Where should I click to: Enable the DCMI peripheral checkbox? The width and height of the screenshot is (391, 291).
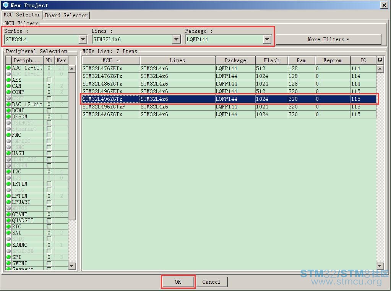click(x=49, y=110)
